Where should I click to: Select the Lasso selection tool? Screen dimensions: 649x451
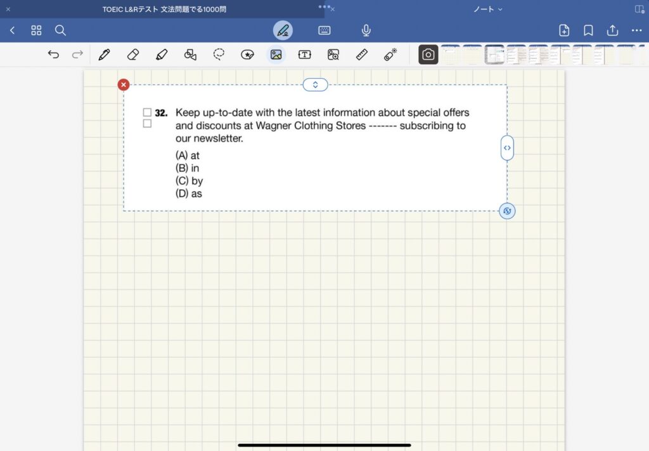coord(219,55)
